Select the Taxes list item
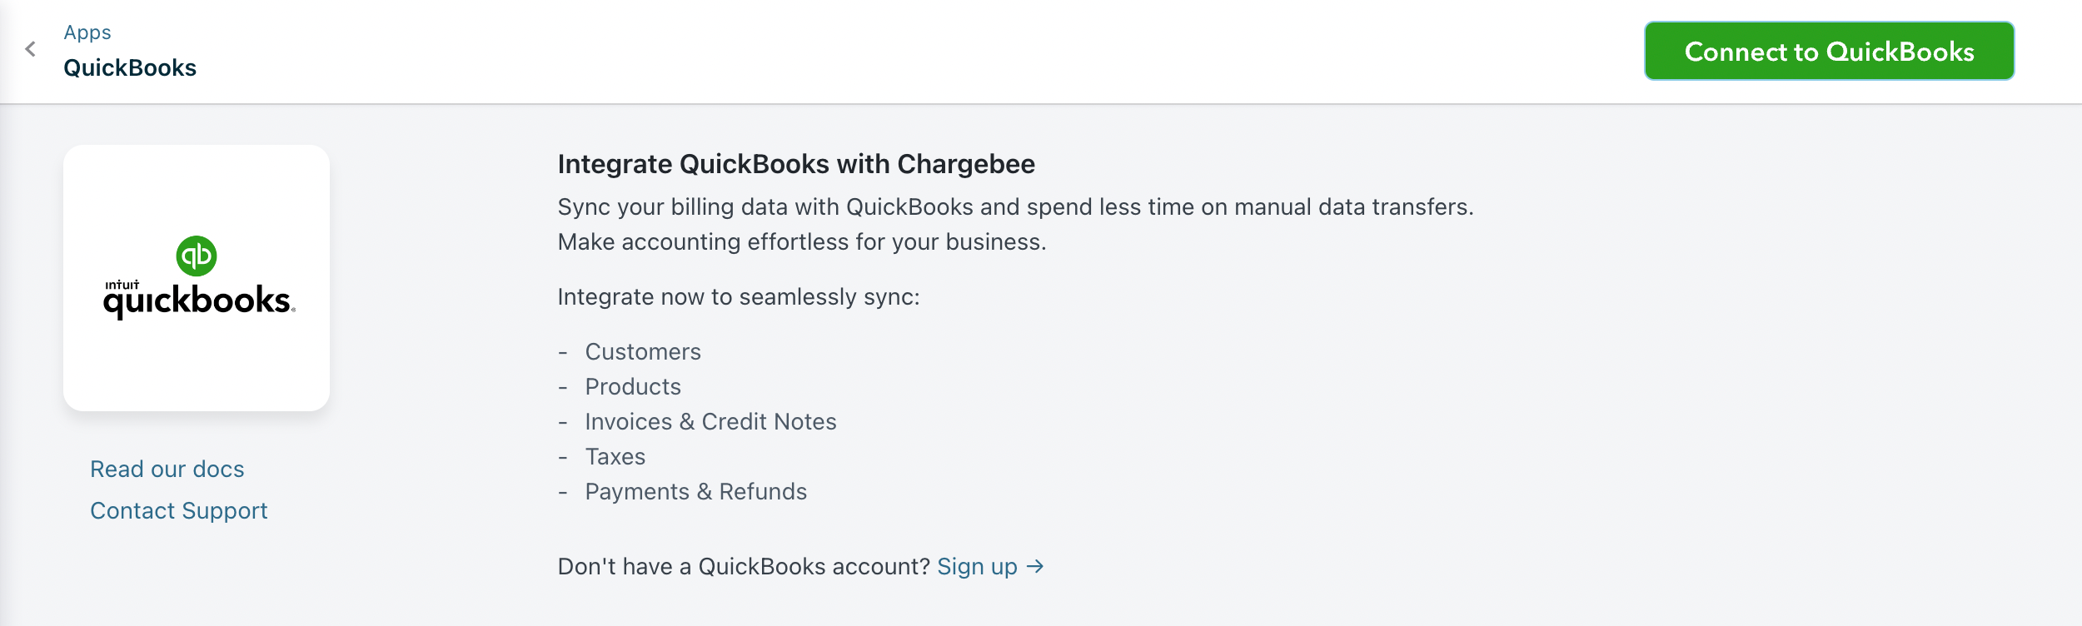This screenshot has width=2082, height=626. [x=615, y=457]
